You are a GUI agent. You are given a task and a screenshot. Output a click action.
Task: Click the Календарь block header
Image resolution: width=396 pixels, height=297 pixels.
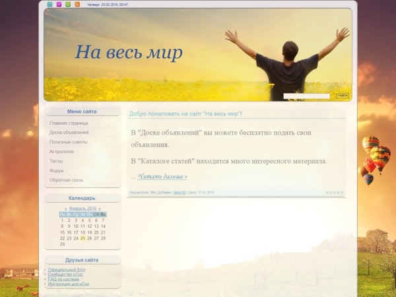[x=82, y=198]
